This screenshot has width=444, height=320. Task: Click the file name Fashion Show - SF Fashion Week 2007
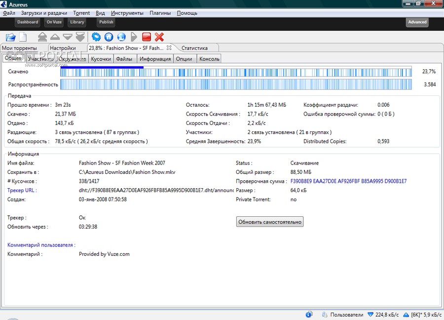122,163
